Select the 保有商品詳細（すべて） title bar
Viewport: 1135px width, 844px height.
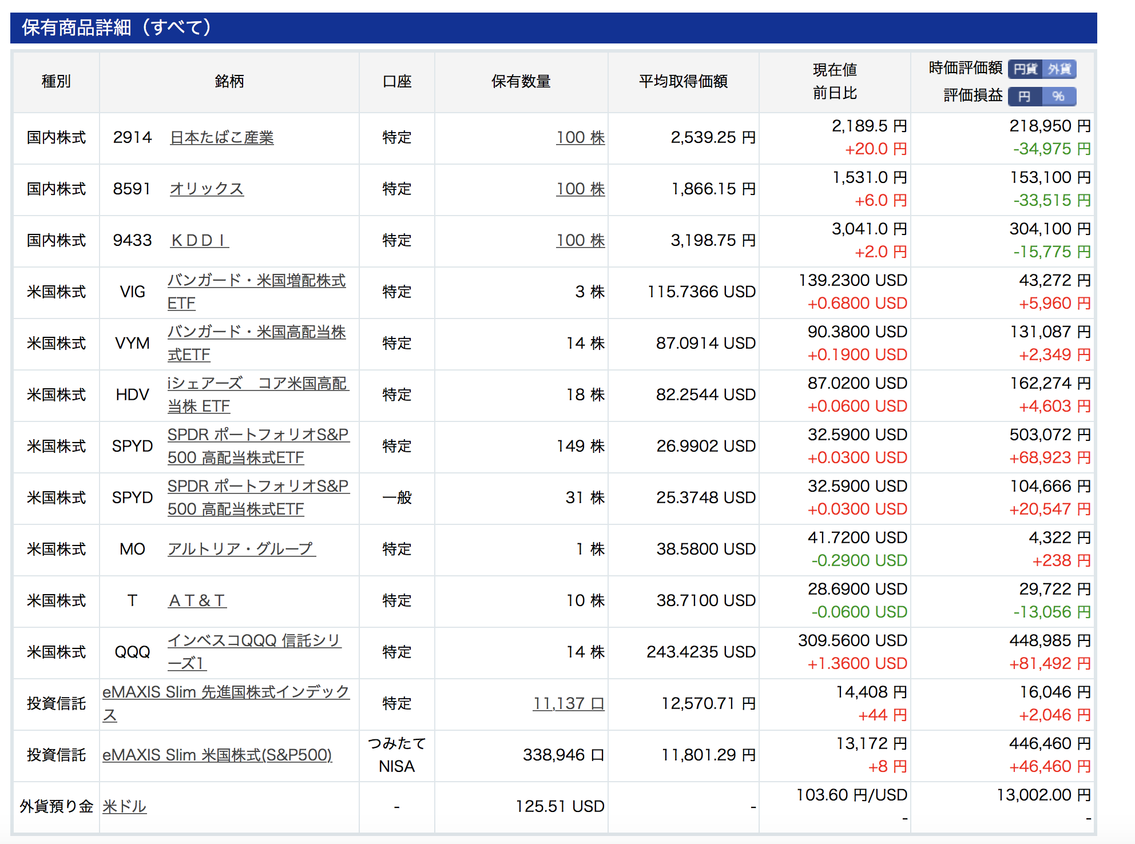click(x=554, y=27)
